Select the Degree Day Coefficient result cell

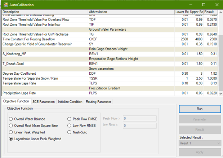coord(211,74)
